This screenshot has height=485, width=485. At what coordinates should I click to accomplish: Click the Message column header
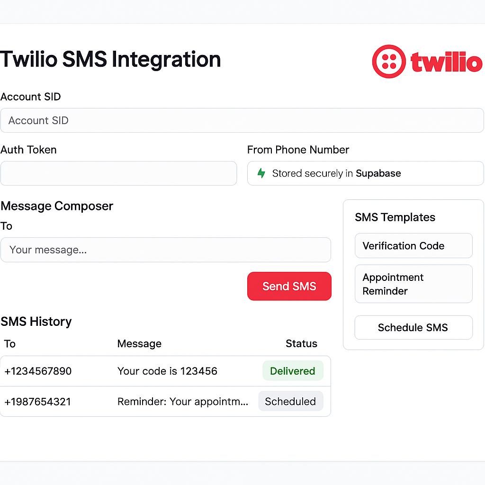(x=139, y=343)
